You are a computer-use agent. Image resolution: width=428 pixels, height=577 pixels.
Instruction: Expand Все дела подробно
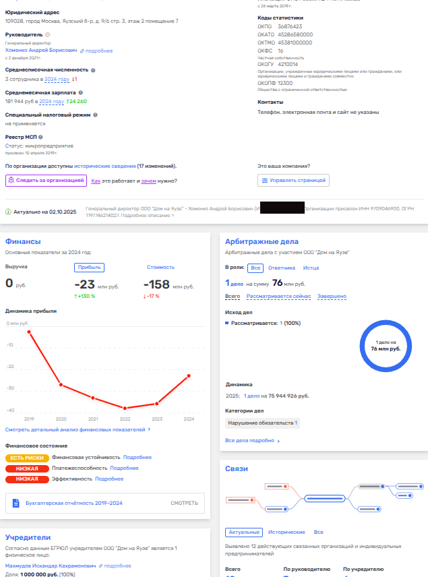pos(252,441)
